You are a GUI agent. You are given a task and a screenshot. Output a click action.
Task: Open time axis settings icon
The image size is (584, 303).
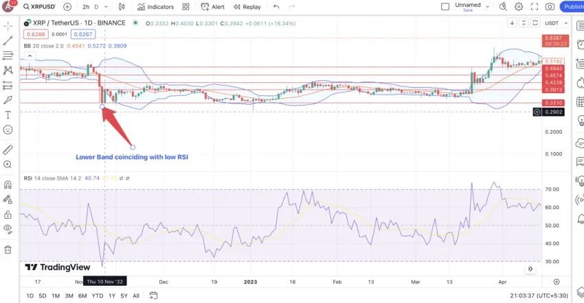[x=557, y=282]
